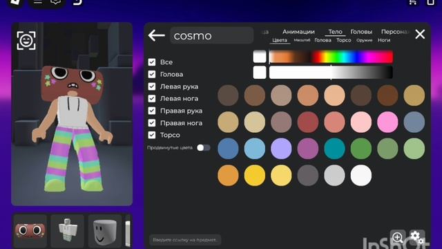Screen dimensions: 442x249
Task: Pick the bright yellow color swatch
Action: tap(255, 175)
